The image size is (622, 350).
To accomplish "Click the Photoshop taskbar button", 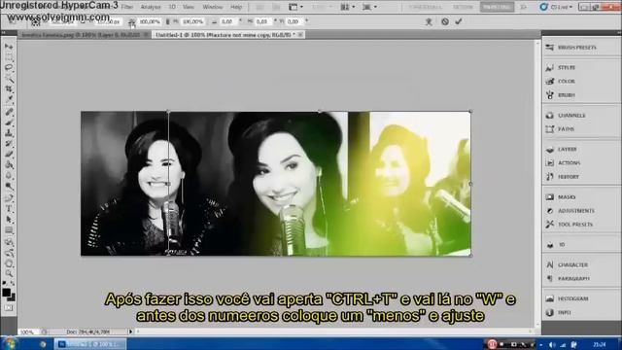I will click(x=90, y=343).
